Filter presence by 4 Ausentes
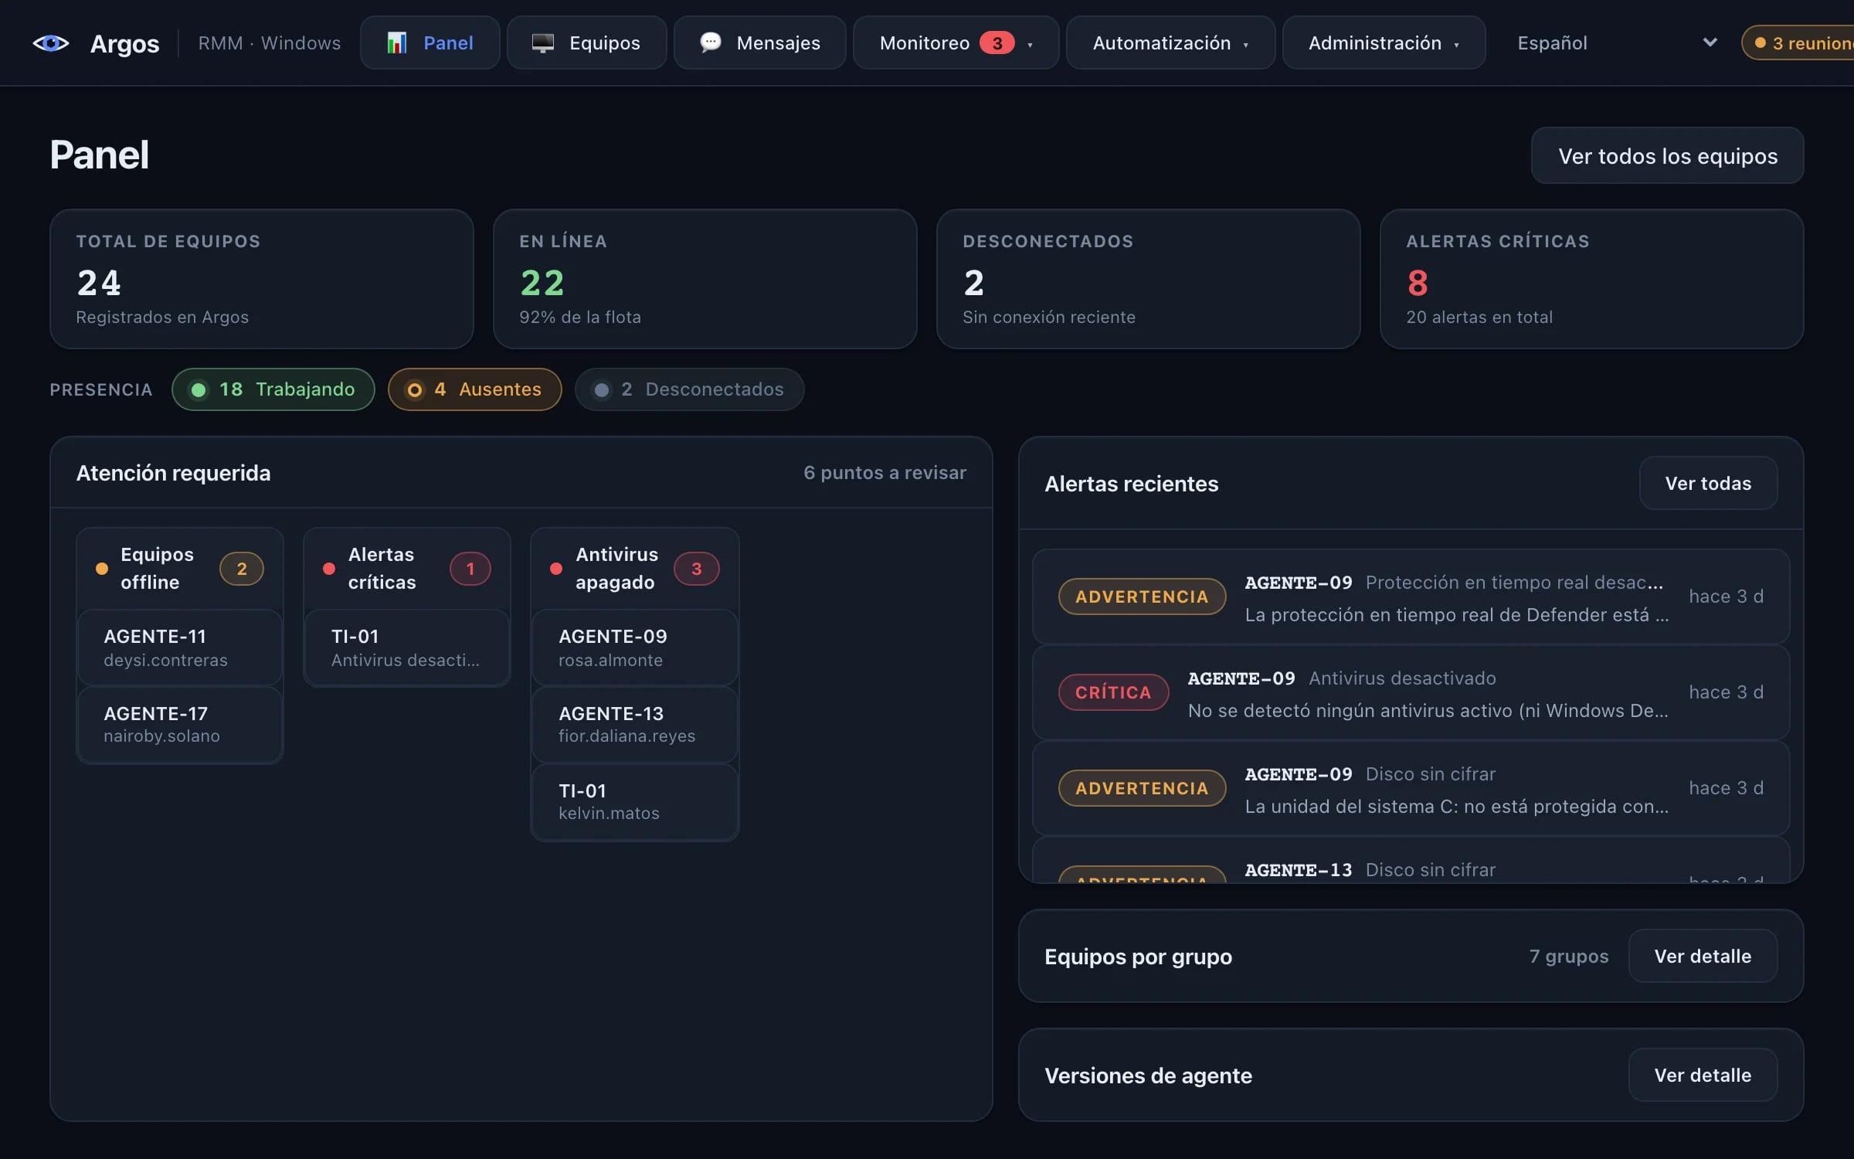Viewport: 1854px width, 1159px height. pyautogui.click(x=474, y=389)
